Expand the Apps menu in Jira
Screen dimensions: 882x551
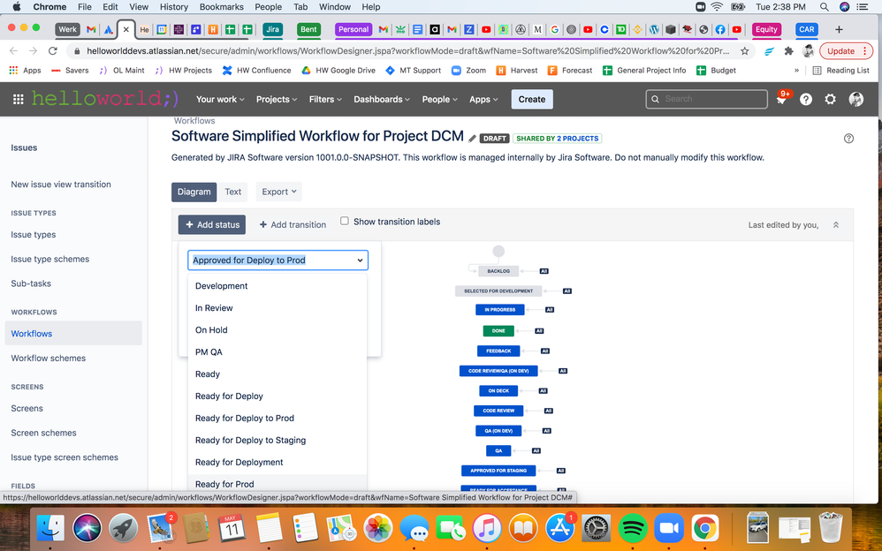pos(483,100)
